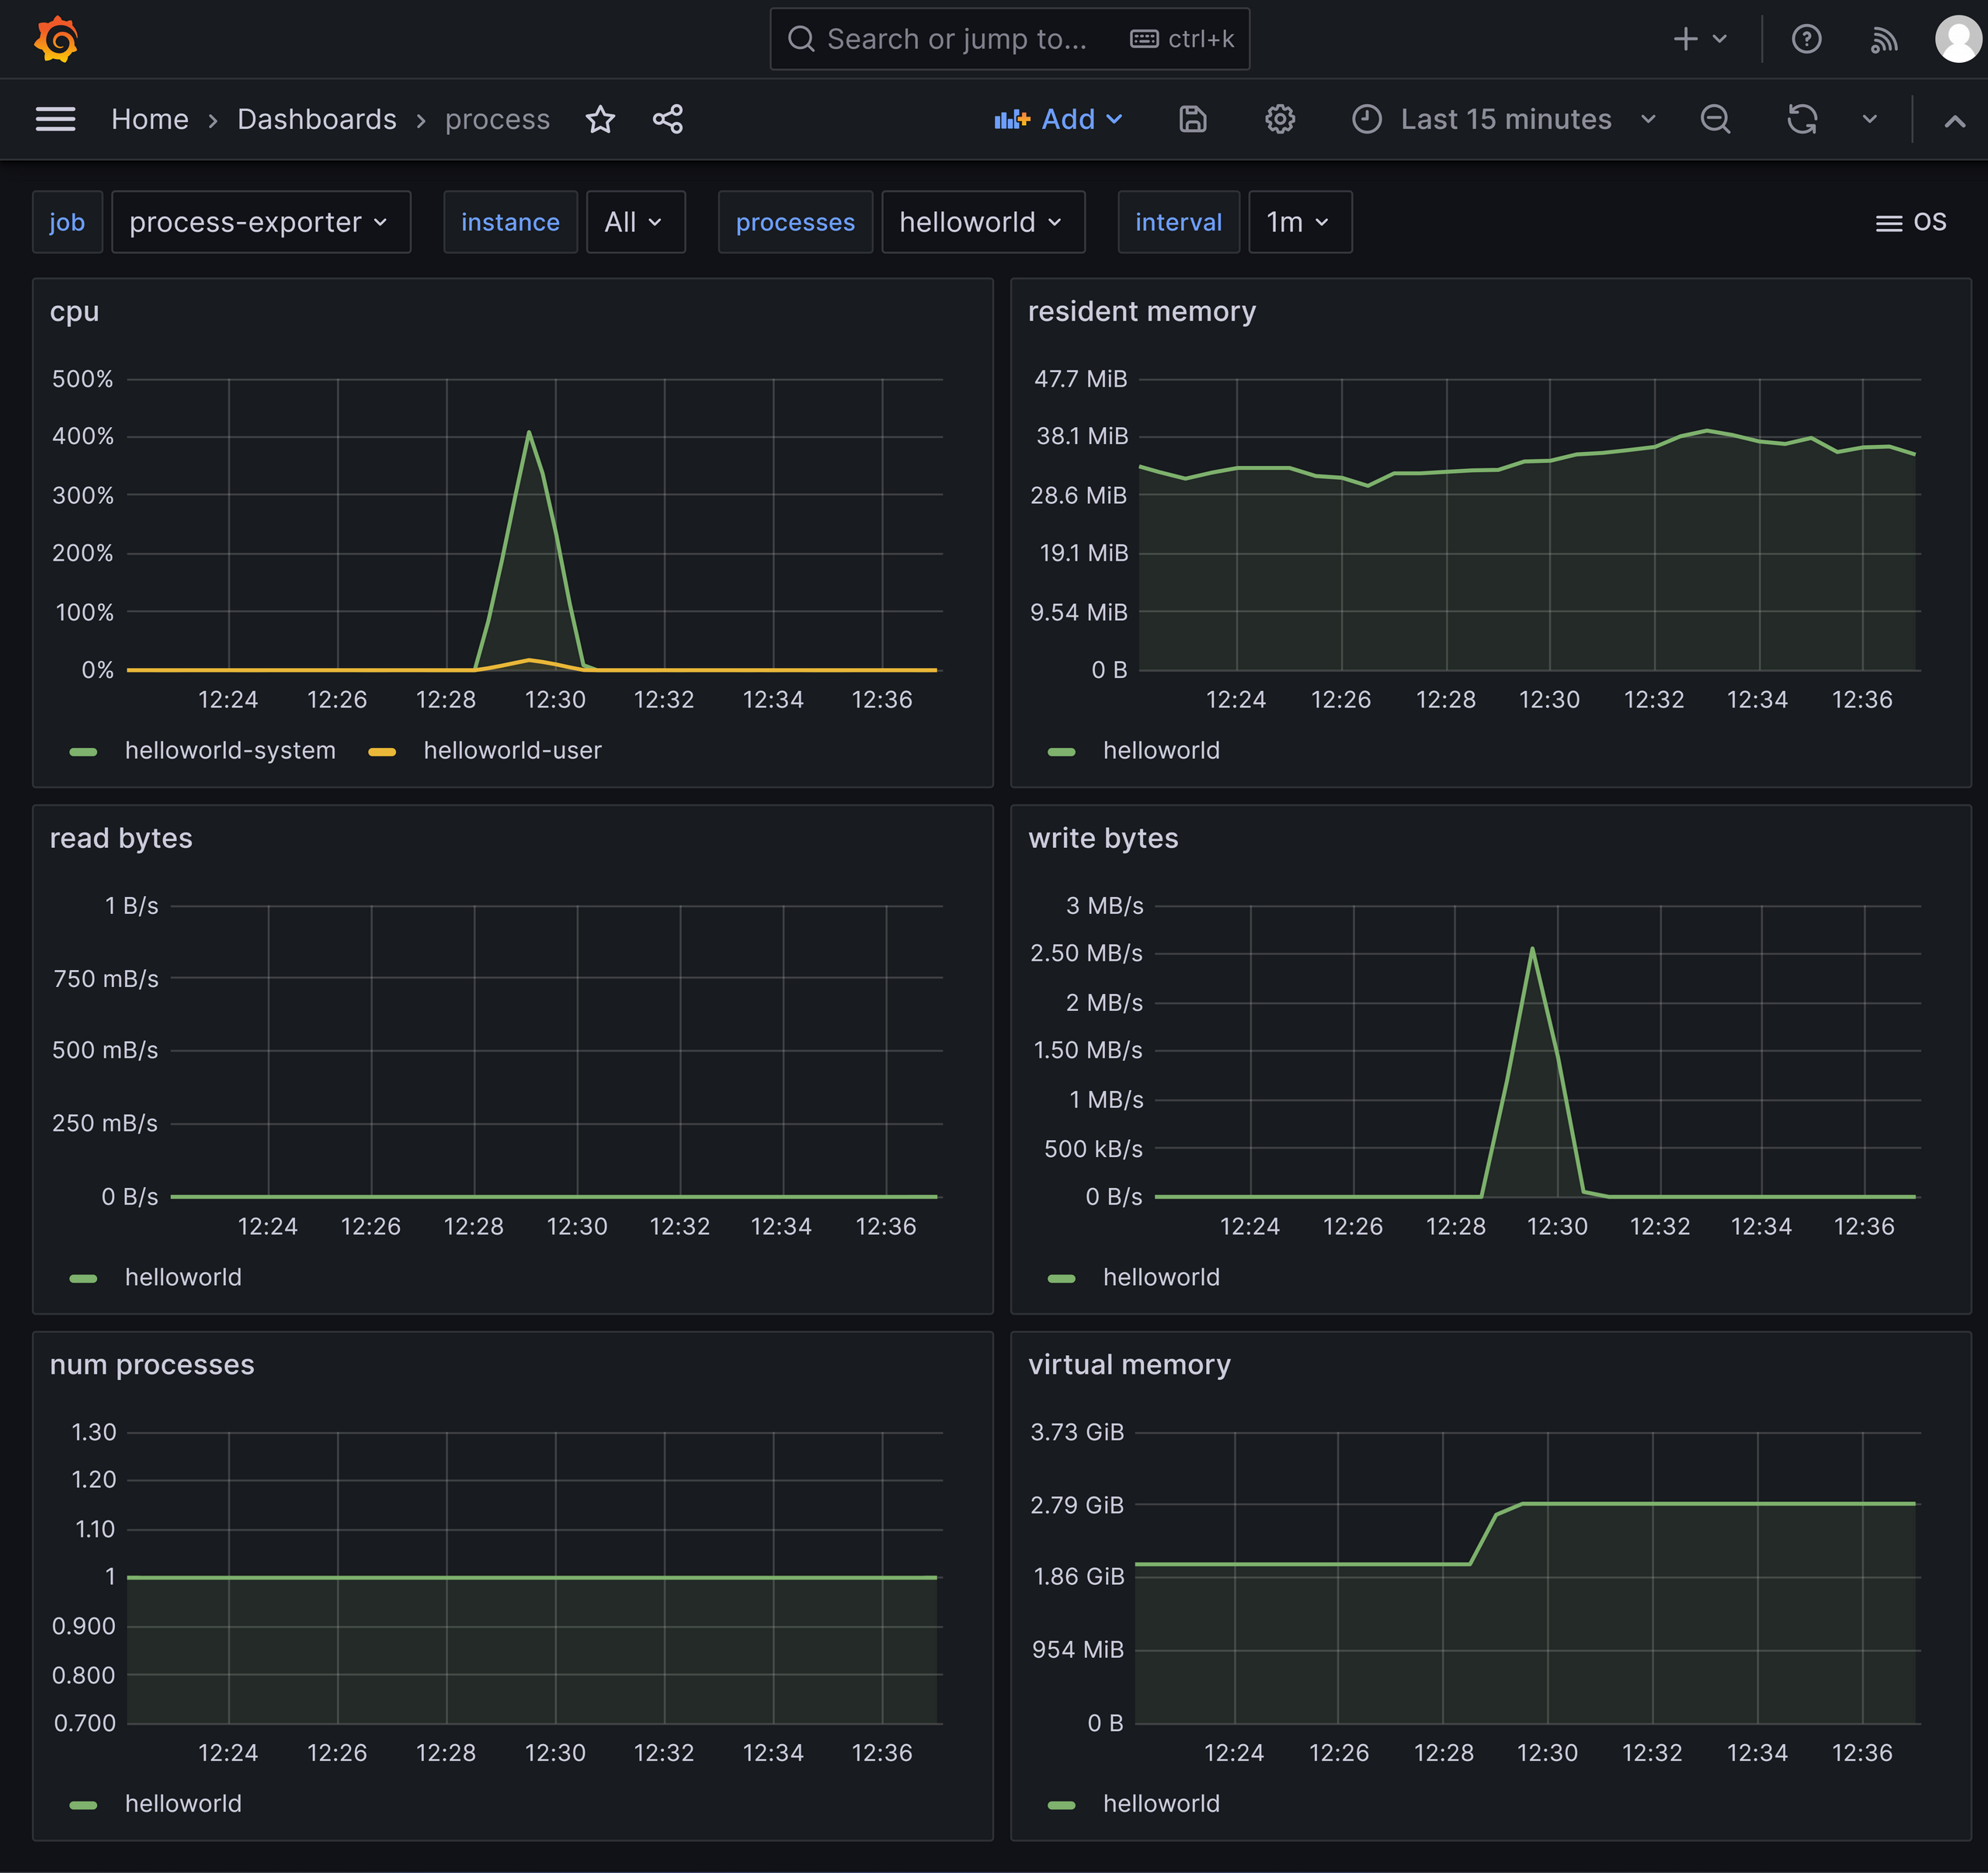
Task: Click the green helloworld-system color swatch
Action: tap(83, 751)
